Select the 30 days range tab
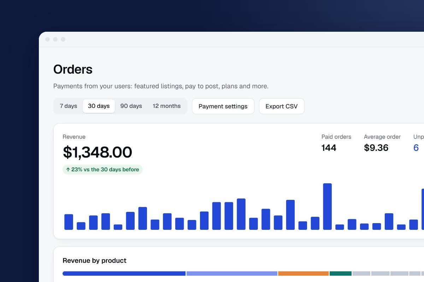424x282 pixels. tap(99, 106)
